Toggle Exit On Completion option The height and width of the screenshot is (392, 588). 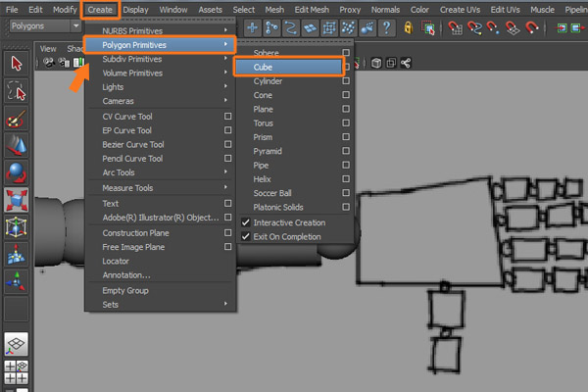246,236
